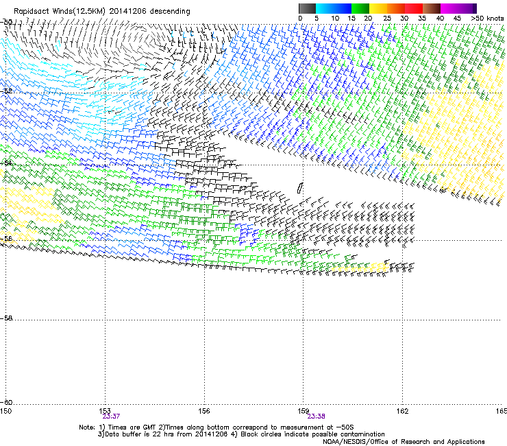507x446 pixels.
Task: Click the orange 25-30 knots color swatch
Action: [396, 8]
